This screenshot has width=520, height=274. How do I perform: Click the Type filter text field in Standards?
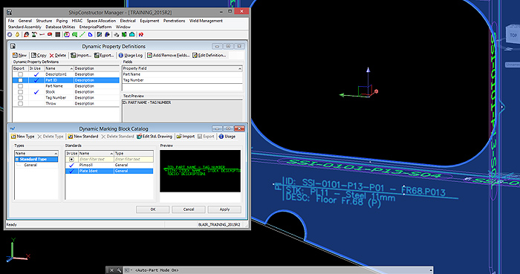[x=134, y=160]
